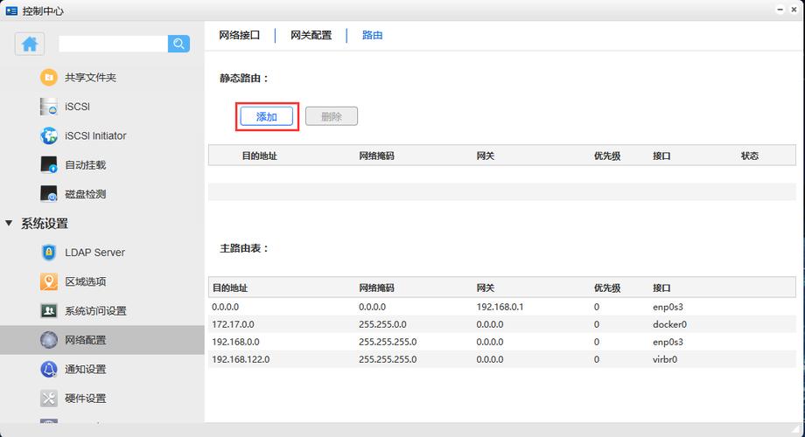
Task: Select 区域选项 label
Action: coord(85,281)
